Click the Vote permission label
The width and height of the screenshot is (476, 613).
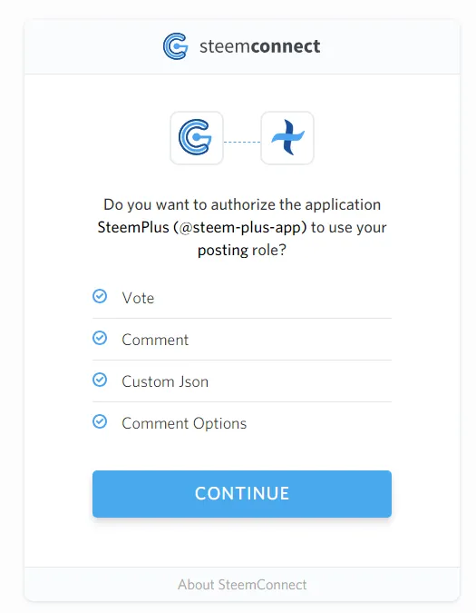138,298
